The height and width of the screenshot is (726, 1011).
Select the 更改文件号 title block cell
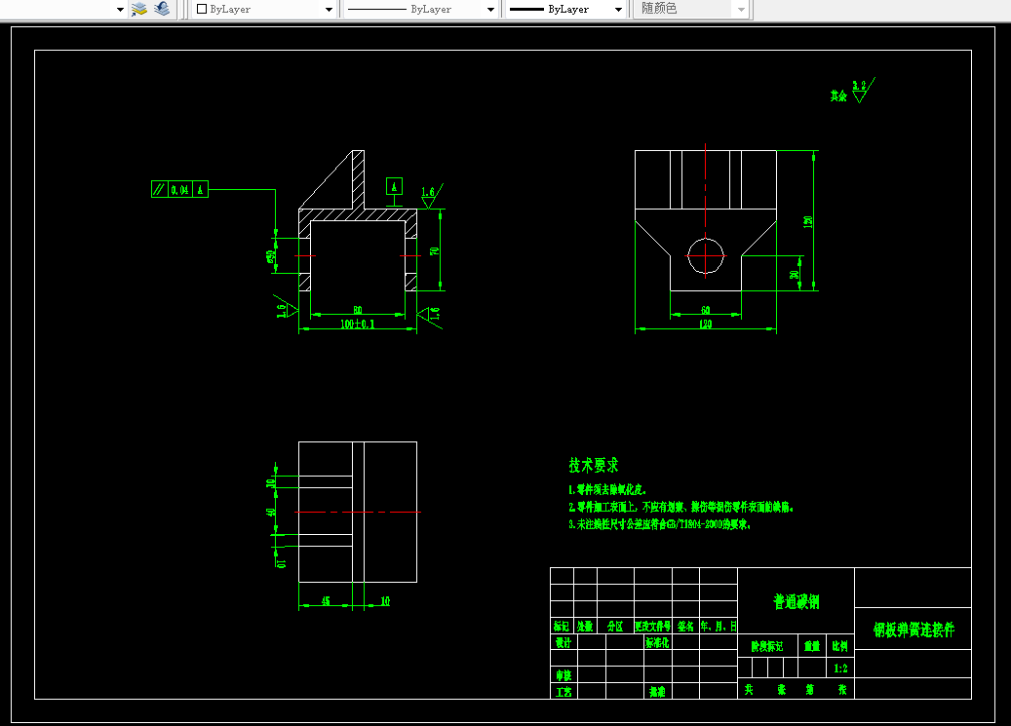tap(652, 626)
